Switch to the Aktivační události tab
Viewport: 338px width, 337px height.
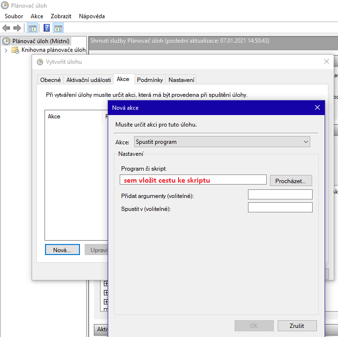[89, 80]
